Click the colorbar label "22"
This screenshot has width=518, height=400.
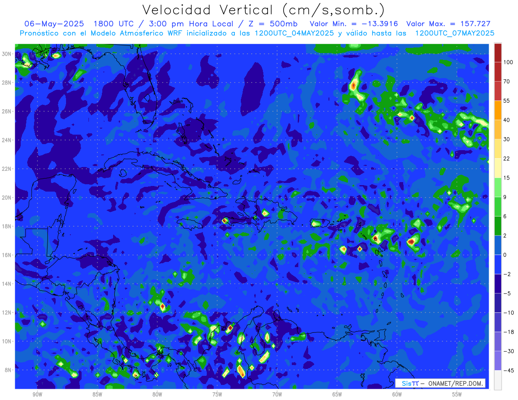pyautogui.click(x=506, y=159)
